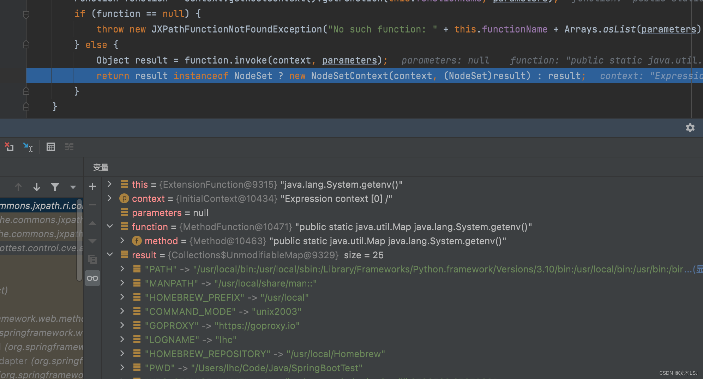Expand the "PATH" map entry

coord(122,269)
